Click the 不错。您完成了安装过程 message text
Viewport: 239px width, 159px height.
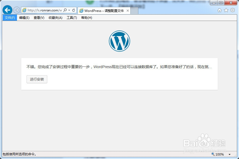tap(119, 67)
